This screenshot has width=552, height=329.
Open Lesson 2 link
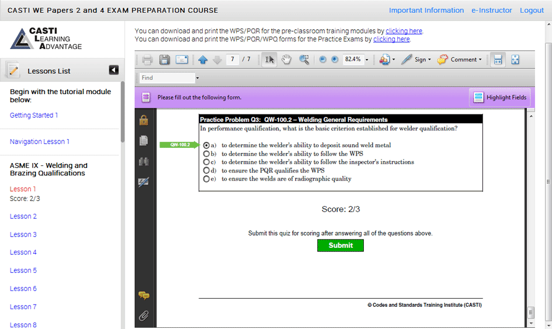(x=23, y=216)
